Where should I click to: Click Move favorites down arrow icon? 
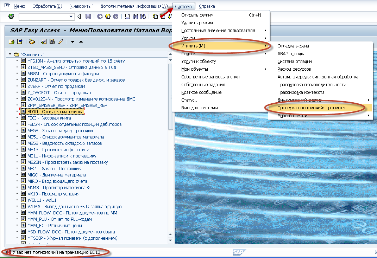tap(73, 42)
